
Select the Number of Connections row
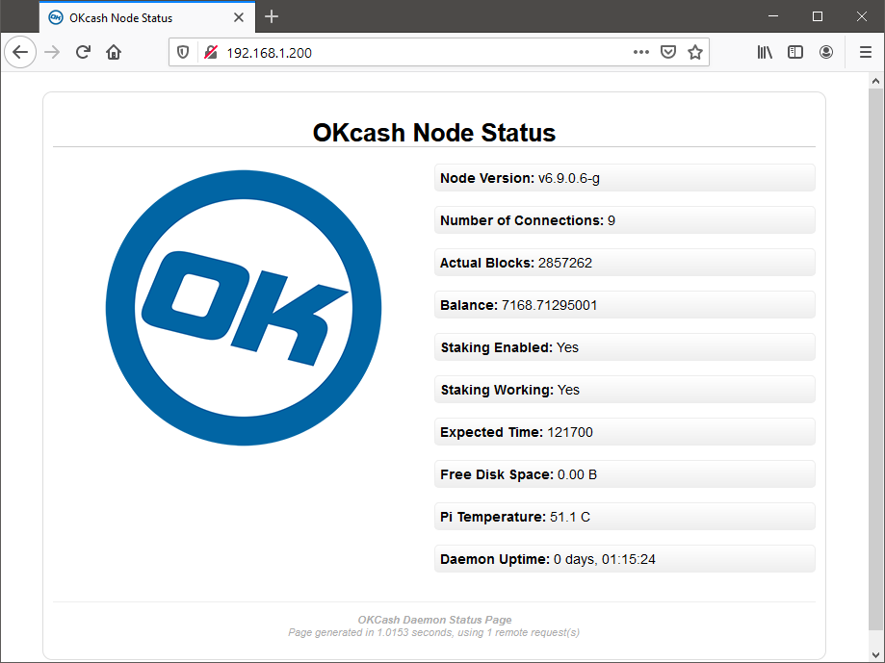(625, 220)
